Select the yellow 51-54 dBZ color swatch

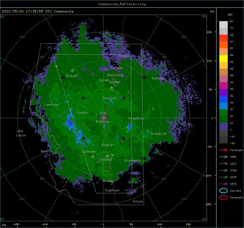(223, 59)
